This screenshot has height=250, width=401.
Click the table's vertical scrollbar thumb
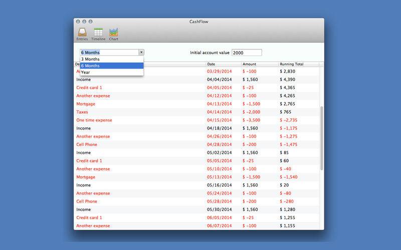click(321, 138)
